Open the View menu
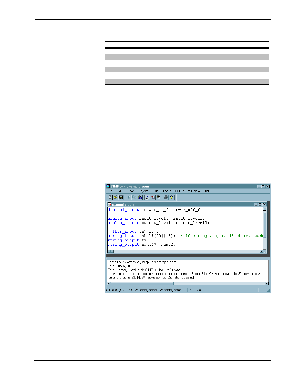 click(x=130, y=191)
